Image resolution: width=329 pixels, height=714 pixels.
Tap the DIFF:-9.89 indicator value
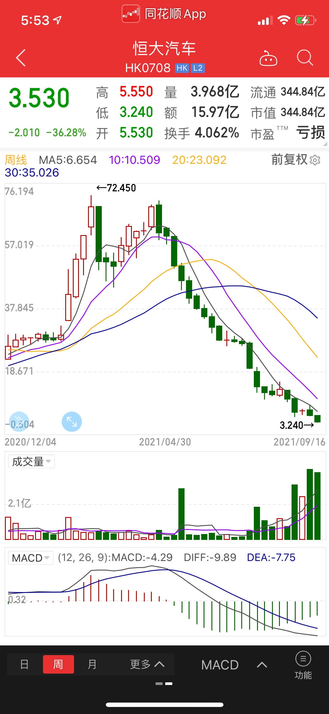point(210,557)
